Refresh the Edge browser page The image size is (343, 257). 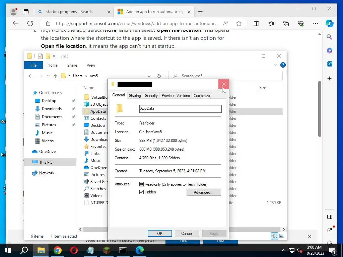click(x=30, y=23)
